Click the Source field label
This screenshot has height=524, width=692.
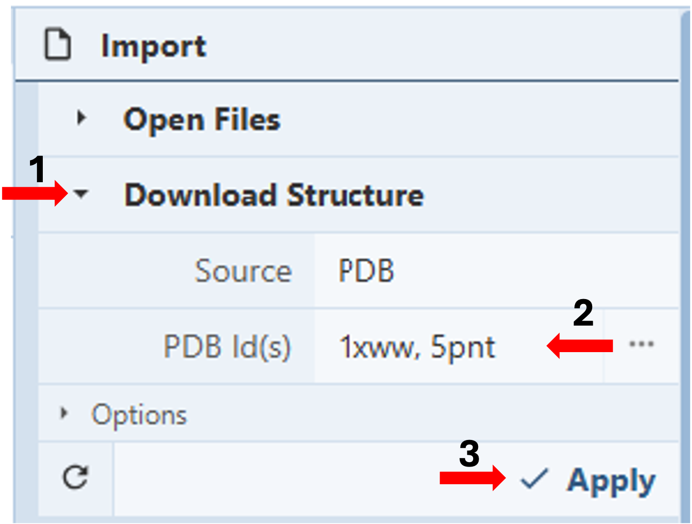243,271
